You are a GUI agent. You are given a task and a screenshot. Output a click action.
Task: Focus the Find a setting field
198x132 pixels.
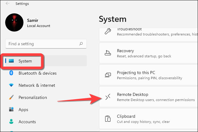43,44
